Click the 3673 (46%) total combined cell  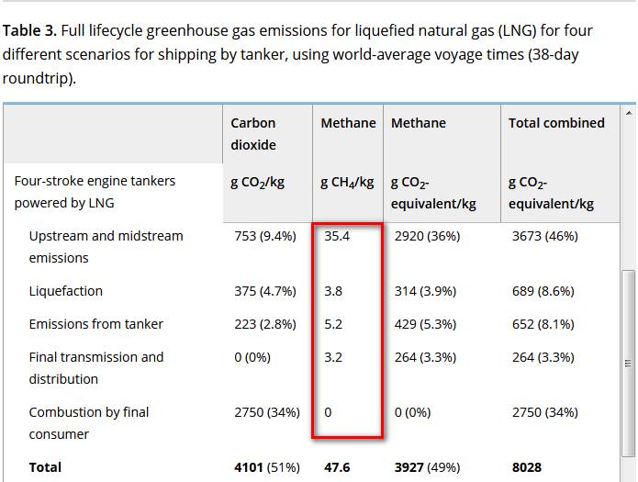pos(544,236)
